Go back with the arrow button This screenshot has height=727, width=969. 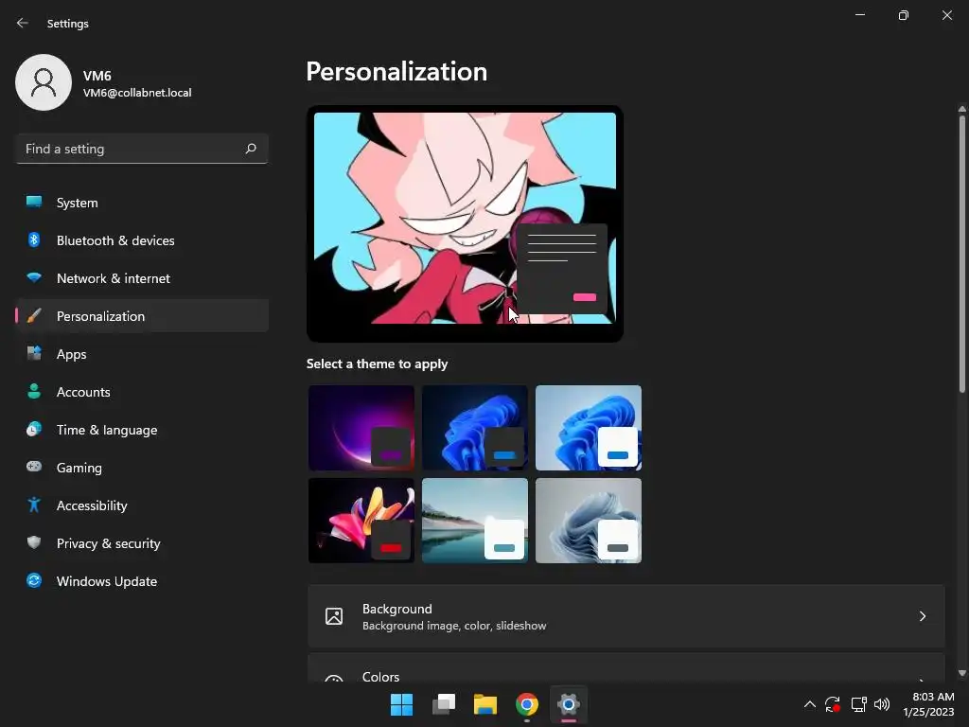click(x=23, y=23)
